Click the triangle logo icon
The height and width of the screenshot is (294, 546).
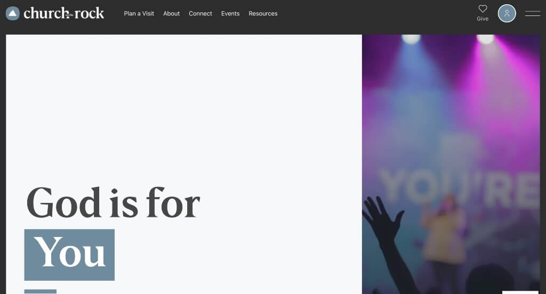point(13,13)
